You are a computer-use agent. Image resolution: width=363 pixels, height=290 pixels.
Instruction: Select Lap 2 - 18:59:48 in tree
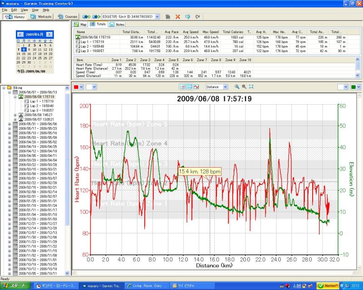coord(42,106)
